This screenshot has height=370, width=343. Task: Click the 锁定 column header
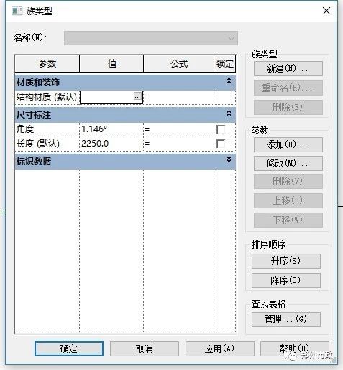[225, 64]
